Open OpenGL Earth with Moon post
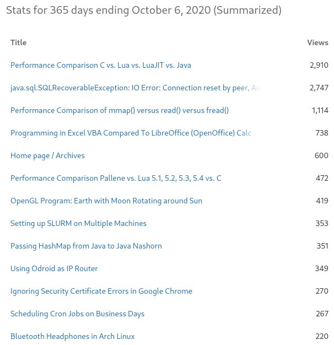 (106, 201)
